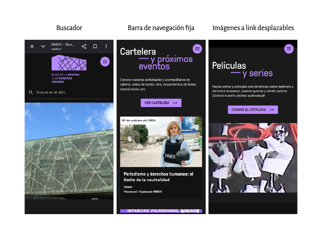Click the 'Buscador' caption
Viewport: 322px width, 241px height.
(69, 28)
